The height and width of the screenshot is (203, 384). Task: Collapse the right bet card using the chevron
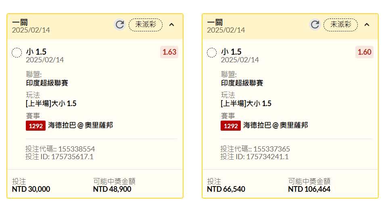367,25
